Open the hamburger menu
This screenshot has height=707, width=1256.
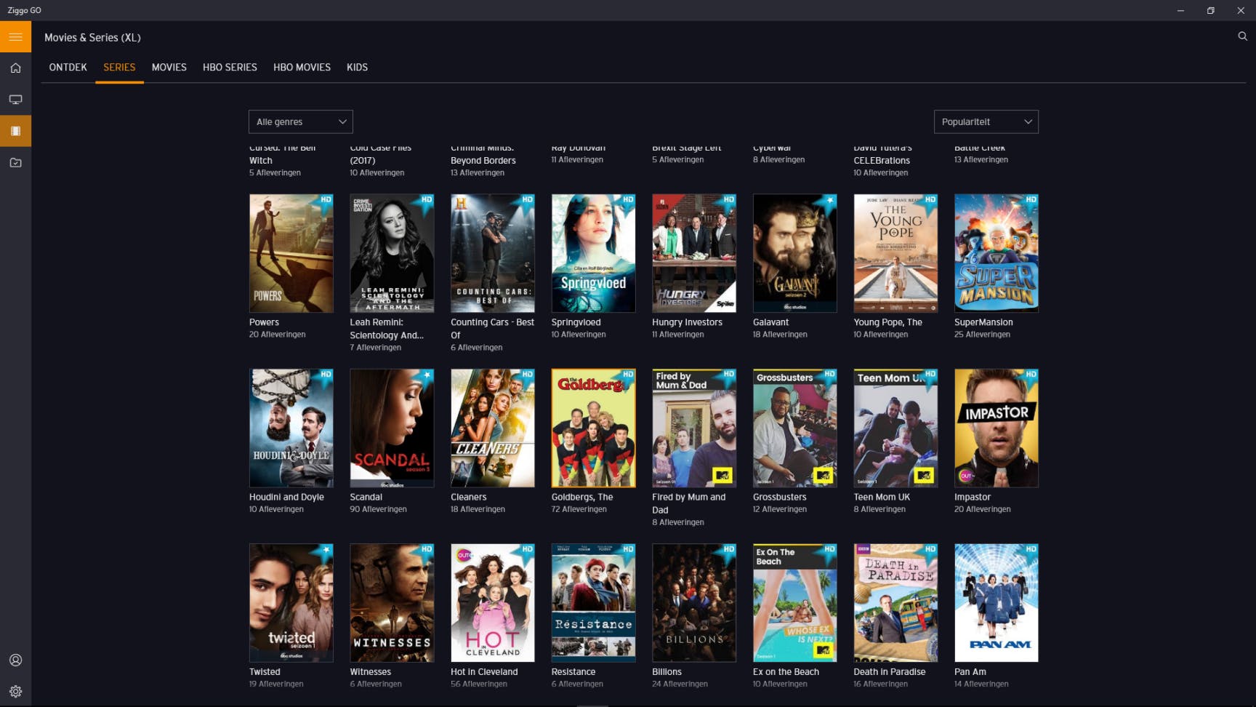pyautogui.click(x=15, y=37)
